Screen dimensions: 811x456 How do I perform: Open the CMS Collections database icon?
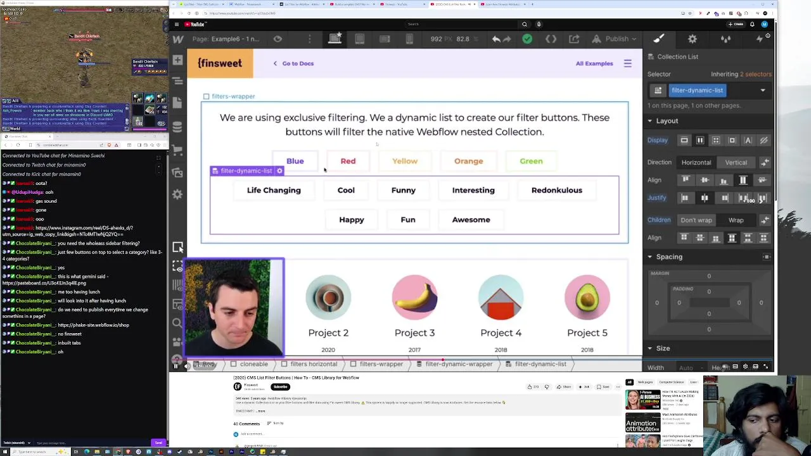177,127
